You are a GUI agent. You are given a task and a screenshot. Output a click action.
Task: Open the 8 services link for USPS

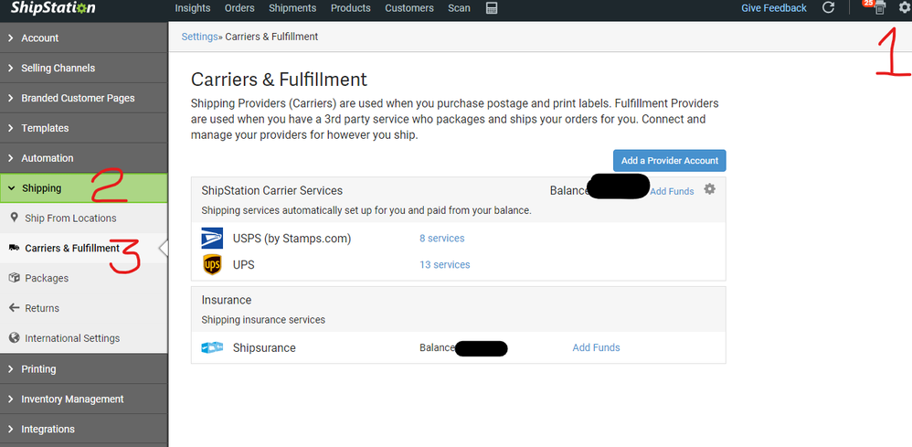[441, 239]
